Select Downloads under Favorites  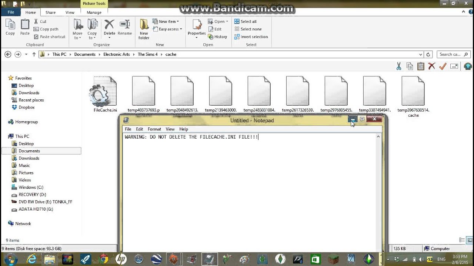29,93
